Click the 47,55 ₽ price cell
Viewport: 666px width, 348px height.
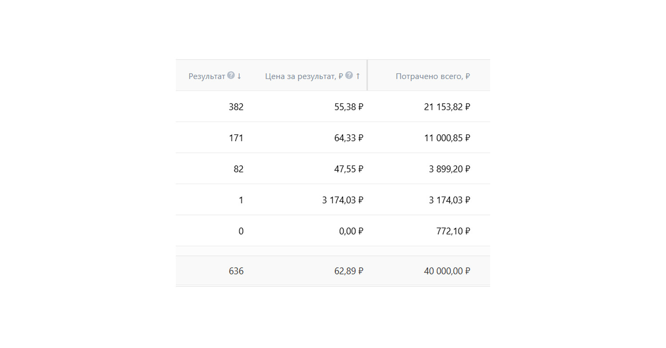(x=349, y=169)
